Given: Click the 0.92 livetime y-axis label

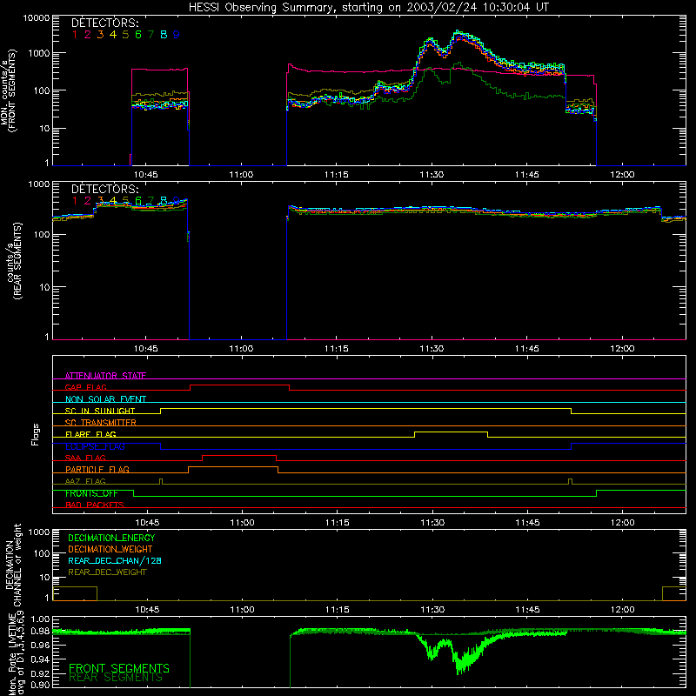Looking at the screenshot, I should (x=40, y=673).
